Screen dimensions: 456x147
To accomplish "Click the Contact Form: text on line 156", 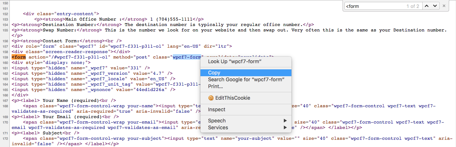I will click(61, 41).
